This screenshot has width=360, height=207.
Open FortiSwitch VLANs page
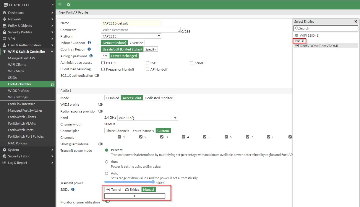click(22, 123)
